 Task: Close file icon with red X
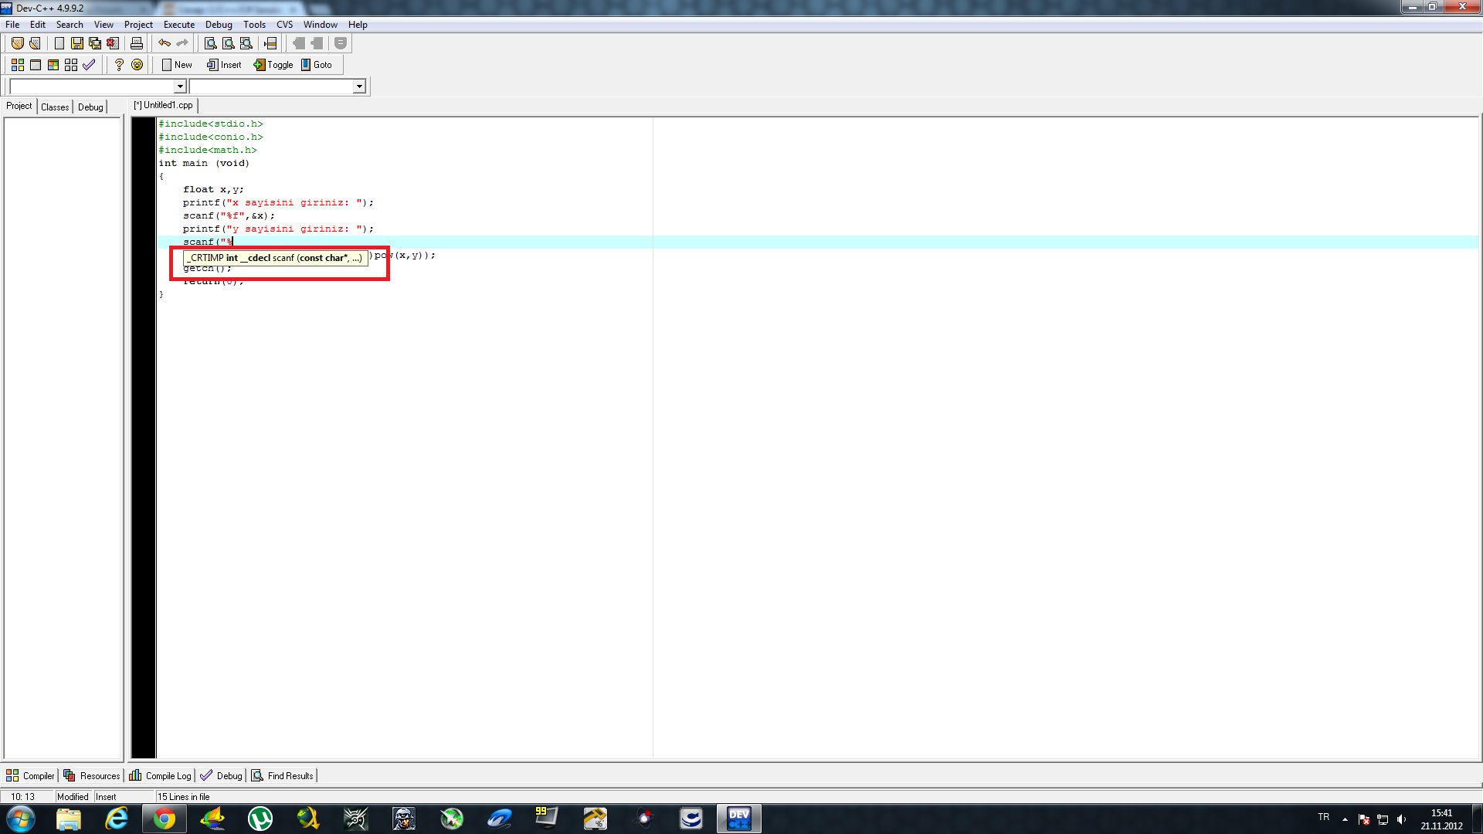tap(113, 43)
